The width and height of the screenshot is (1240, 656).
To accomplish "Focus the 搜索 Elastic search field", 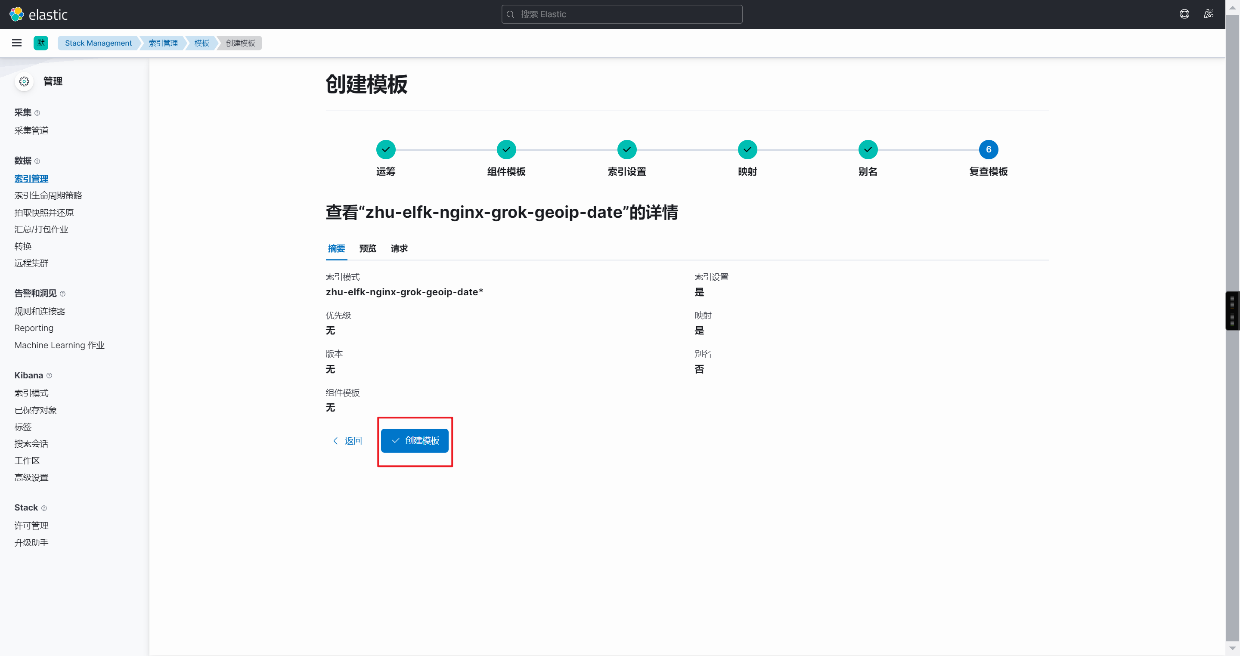I will click(622, 15).
